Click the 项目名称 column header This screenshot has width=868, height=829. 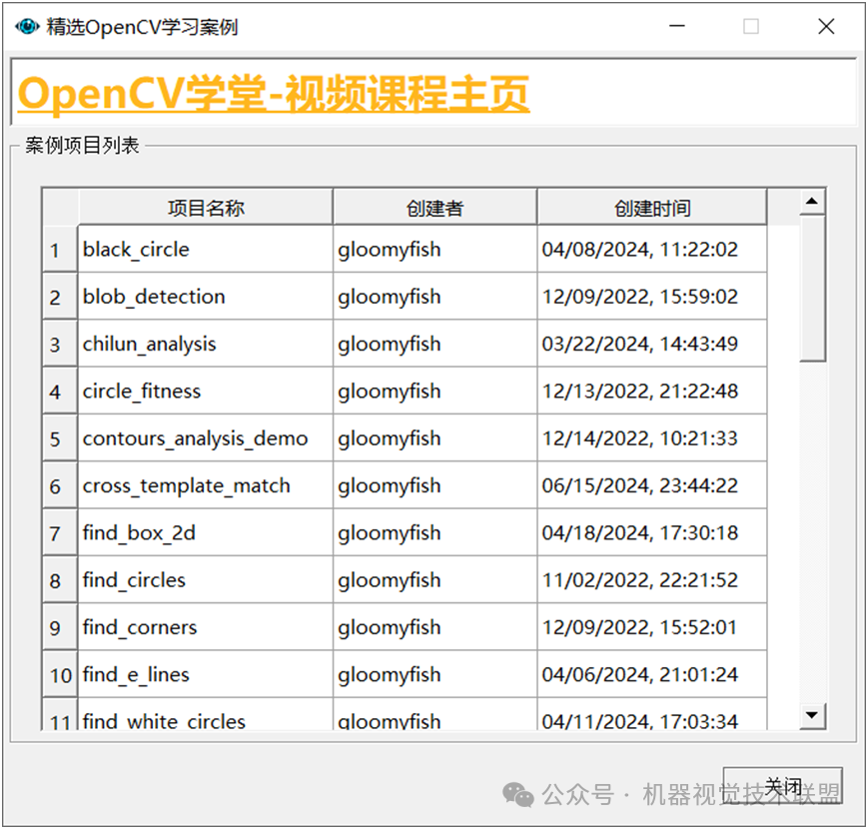coord(205,207)
